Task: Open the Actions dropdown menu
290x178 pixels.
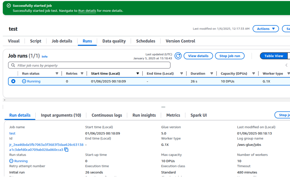Action: [266, 29]
